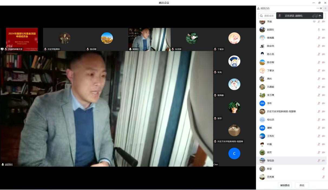Toggle 陈安民's disabled camera icon
The image size is (328, 190).
tap(323, 46)
